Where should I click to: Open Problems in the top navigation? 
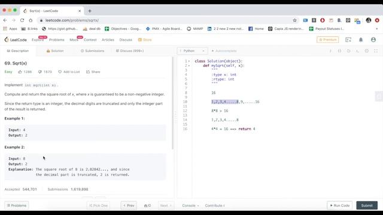tap(57, 40)
